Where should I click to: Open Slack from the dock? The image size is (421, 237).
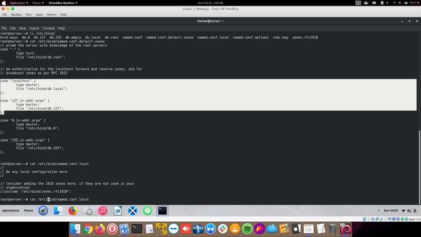click(222, 229)
